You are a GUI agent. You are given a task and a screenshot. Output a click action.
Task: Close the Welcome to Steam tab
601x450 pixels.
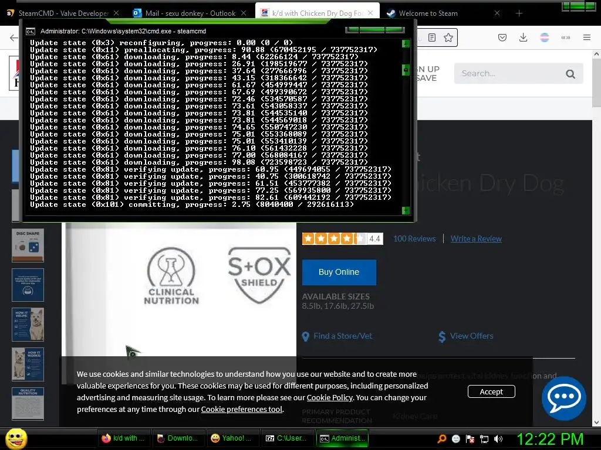(x=497, y=13)
